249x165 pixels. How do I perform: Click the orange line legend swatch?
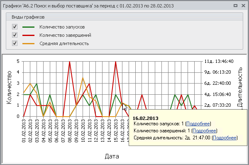(x=28, y=43)
